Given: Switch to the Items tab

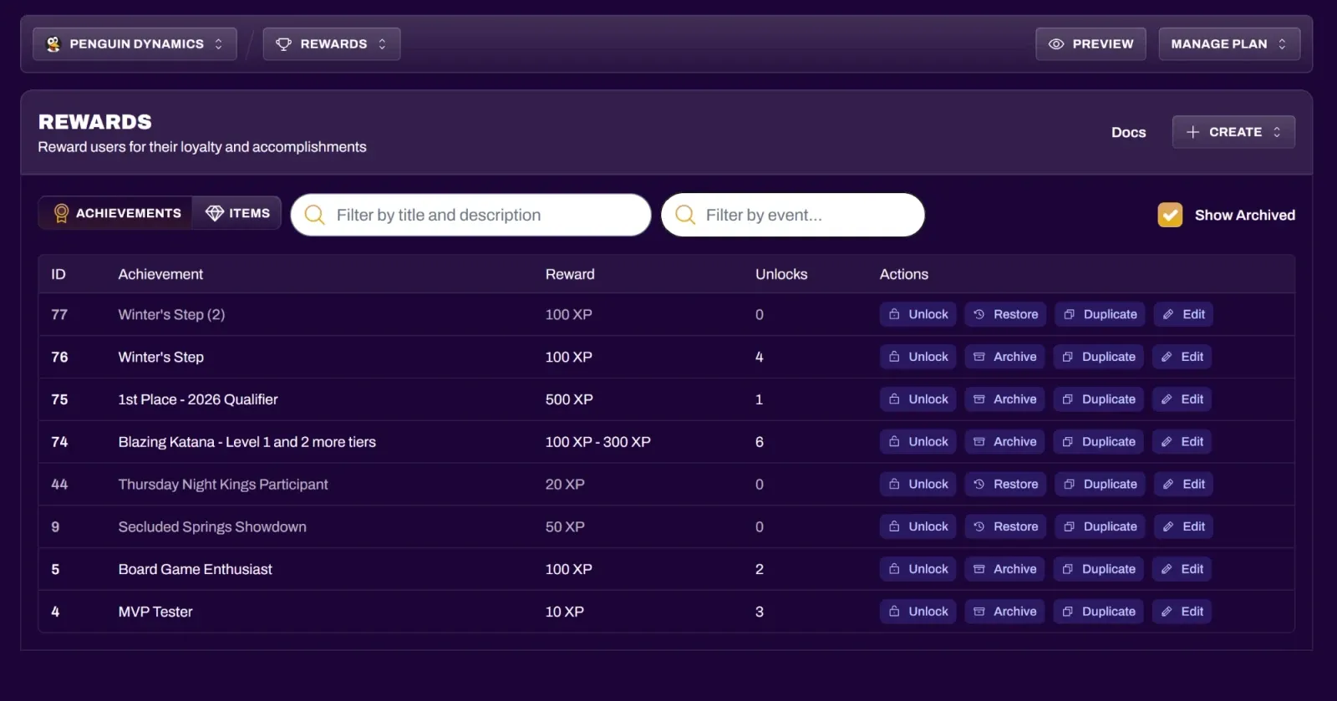Looking at the screenshot, I should 237,213.
